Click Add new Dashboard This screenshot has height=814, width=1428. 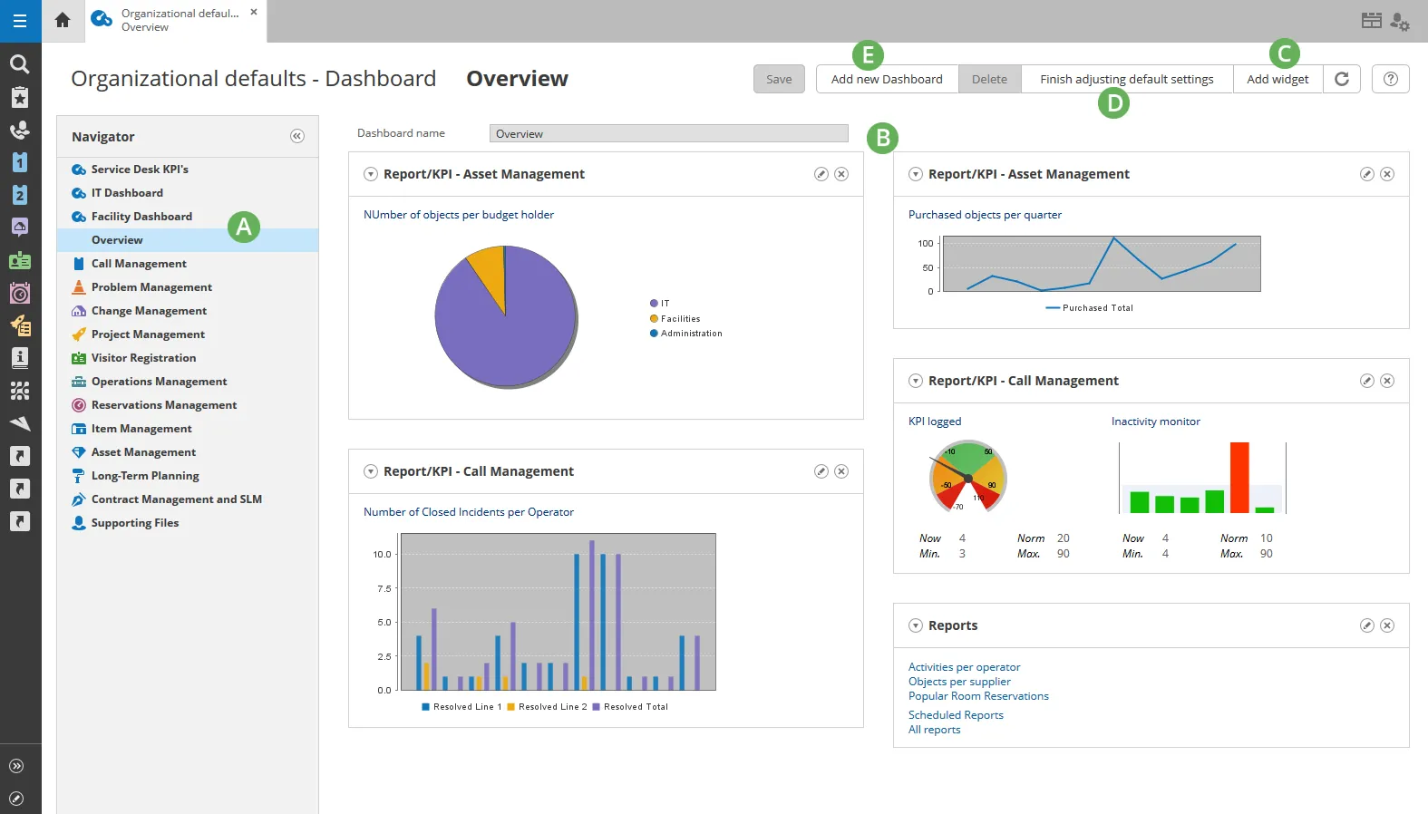[887, 79]
